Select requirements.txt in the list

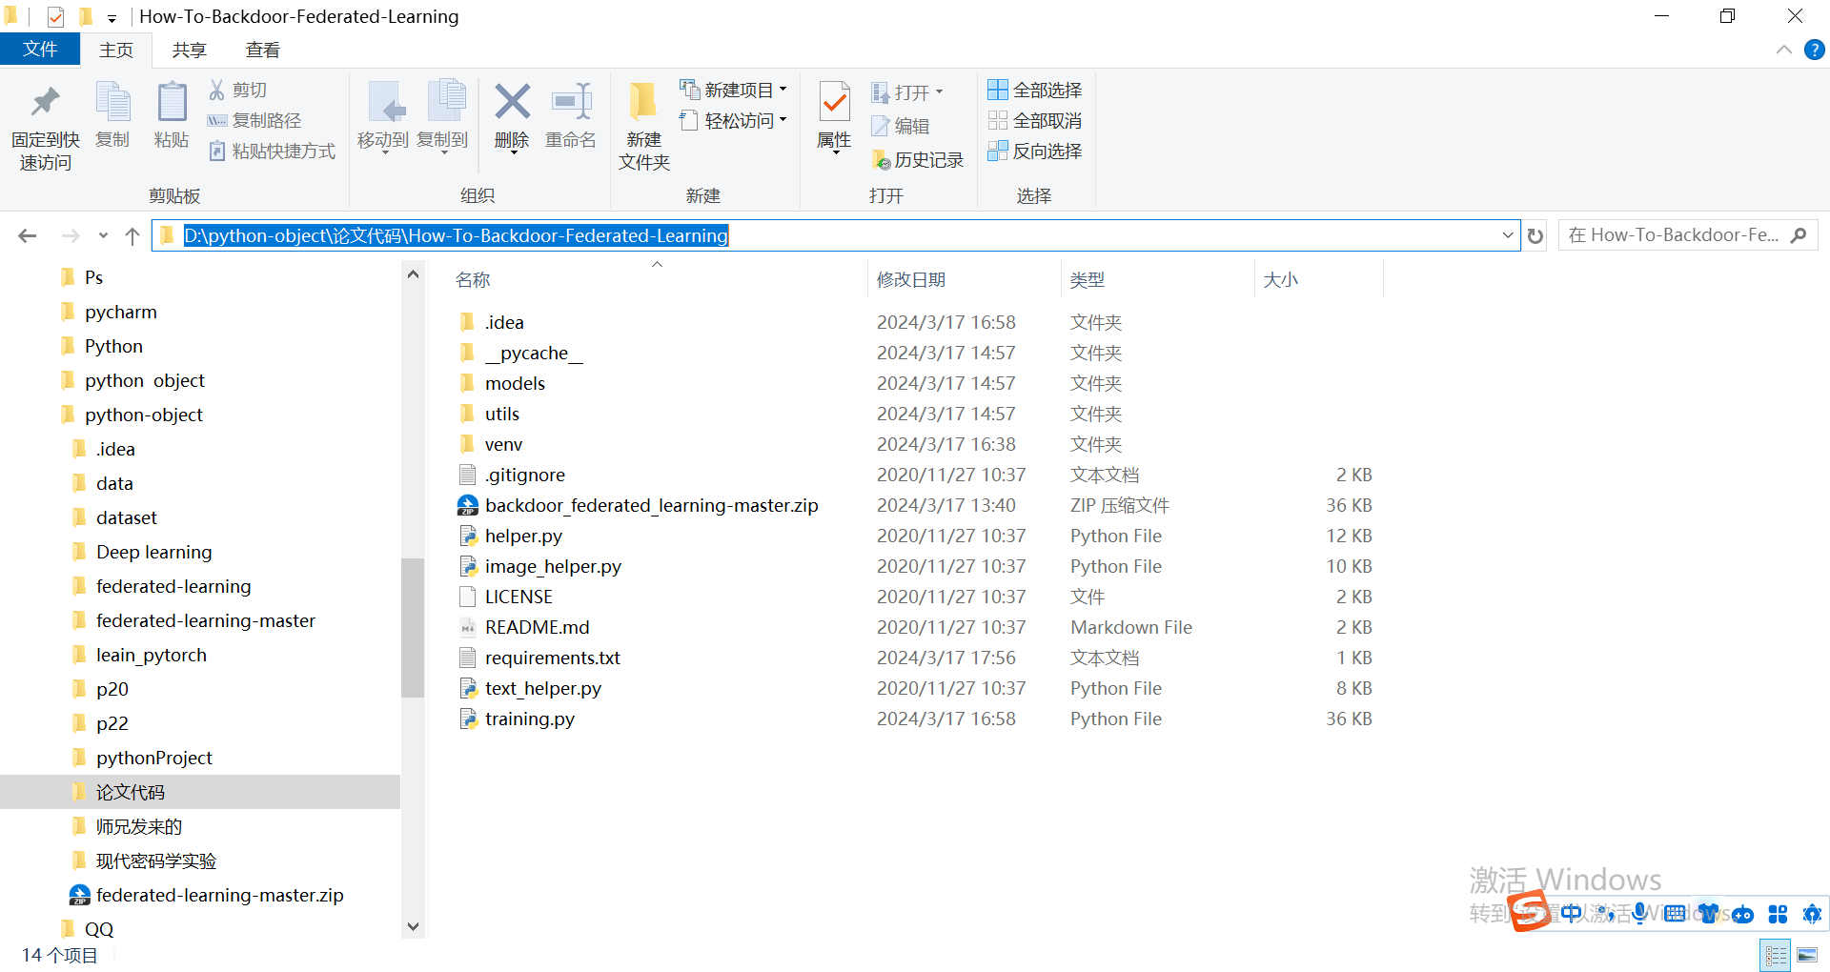tap(552, 658)
